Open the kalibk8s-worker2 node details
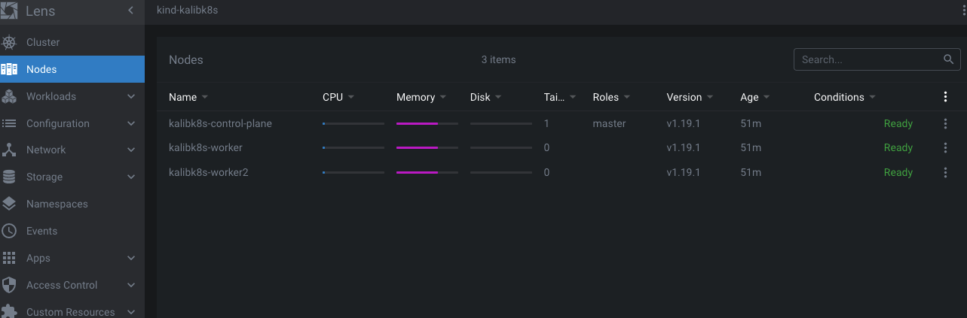Screen dimensions: 967x318 point(208,172)
